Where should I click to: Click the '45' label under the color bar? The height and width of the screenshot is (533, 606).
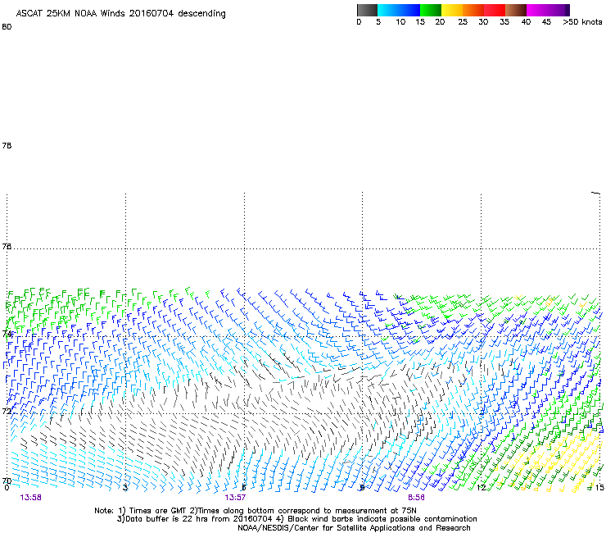(546, 22)
